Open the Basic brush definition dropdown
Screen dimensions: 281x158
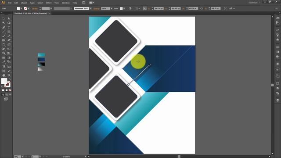(90, 8)
